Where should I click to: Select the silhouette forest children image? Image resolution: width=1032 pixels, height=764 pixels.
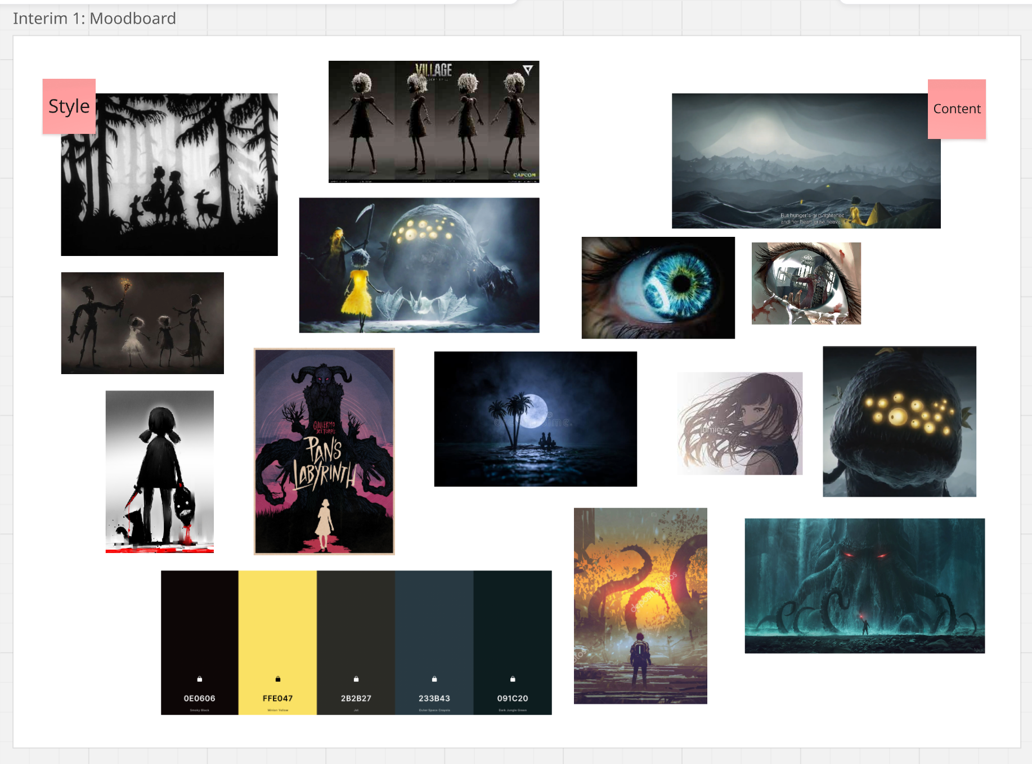point(169,174)
